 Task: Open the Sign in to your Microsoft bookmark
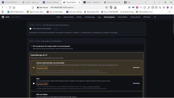tap(36, 12)
